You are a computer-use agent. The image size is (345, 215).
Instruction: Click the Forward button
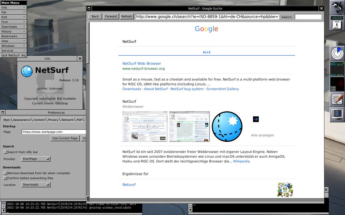click(x=111, y=16)
